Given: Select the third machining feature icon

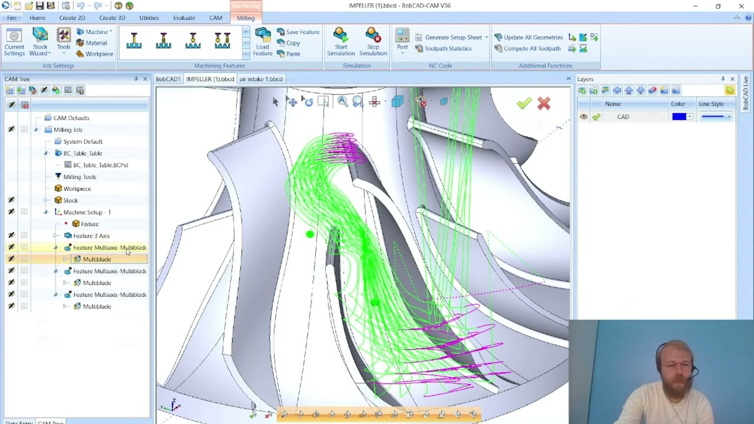Looking at the screenshot, I should pyautogui.click(x=193, y=41).
